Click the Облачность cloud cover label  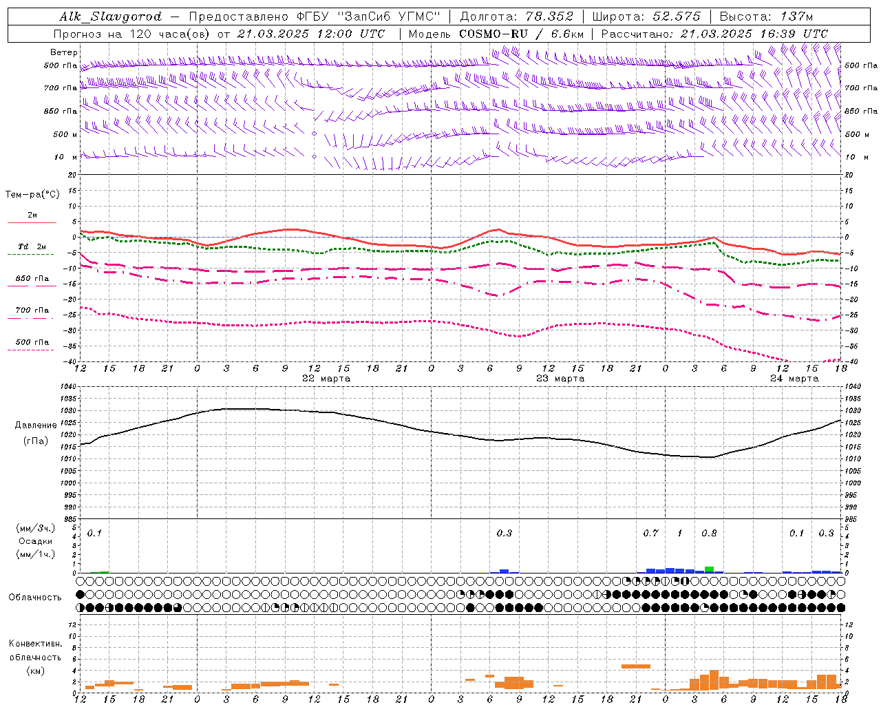point(35,598)
